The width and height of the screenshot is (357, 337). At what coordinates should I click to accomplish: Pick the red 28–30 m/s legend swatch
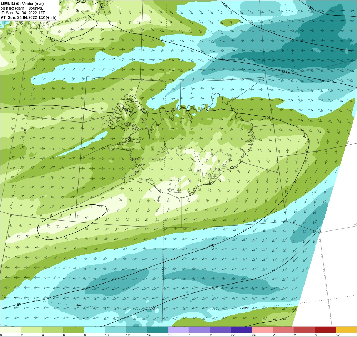(x=305, y=330)
